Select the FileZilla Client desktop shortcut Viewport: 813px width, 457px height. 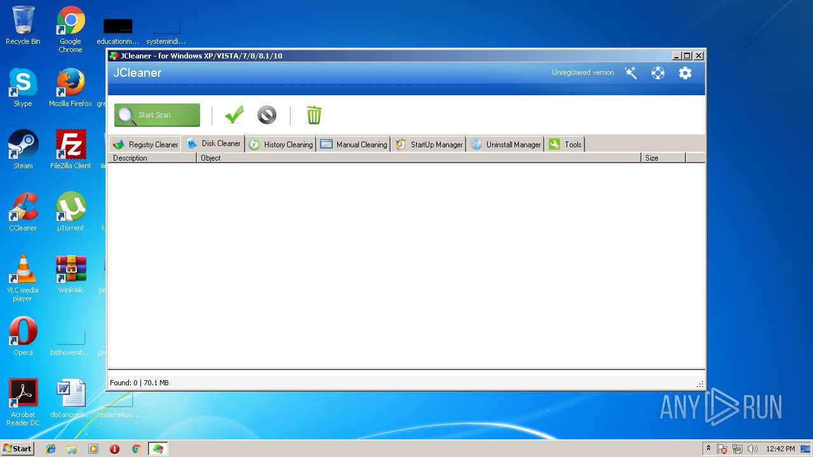point(71,150)
